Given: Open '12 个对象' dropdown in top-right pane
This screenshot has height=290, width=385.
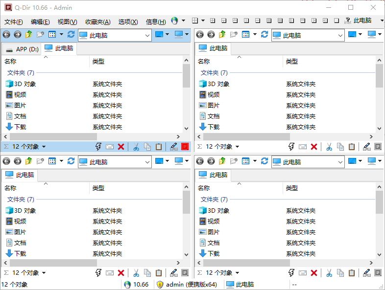Looking at the screenshot, I should [x=238, y=147].
